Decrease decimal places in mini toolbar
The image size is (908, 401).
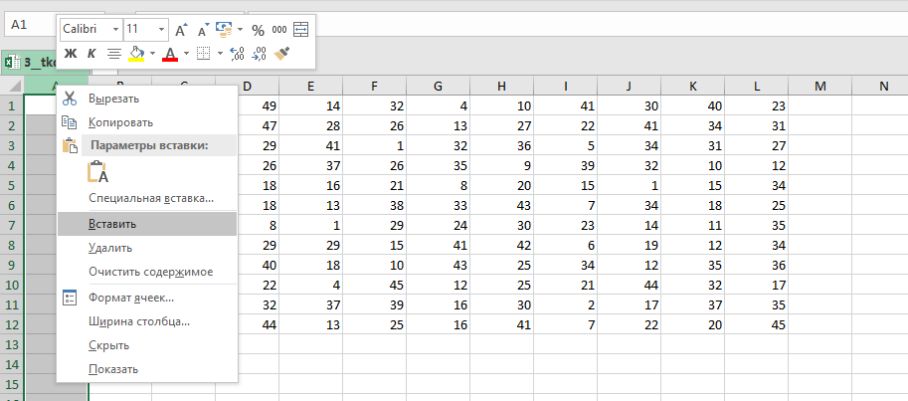(x=259, y=54)
